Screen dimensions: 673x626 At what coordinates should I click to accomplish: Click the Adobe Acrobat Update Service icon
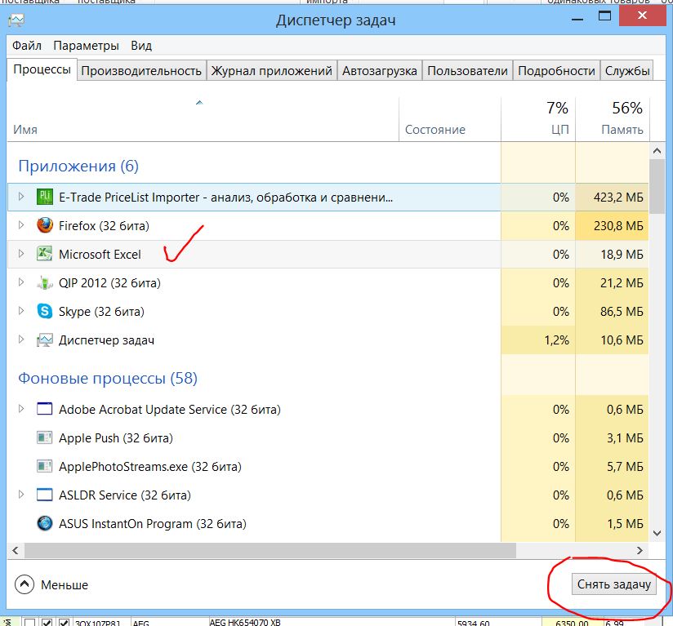[x=45, y=409]
